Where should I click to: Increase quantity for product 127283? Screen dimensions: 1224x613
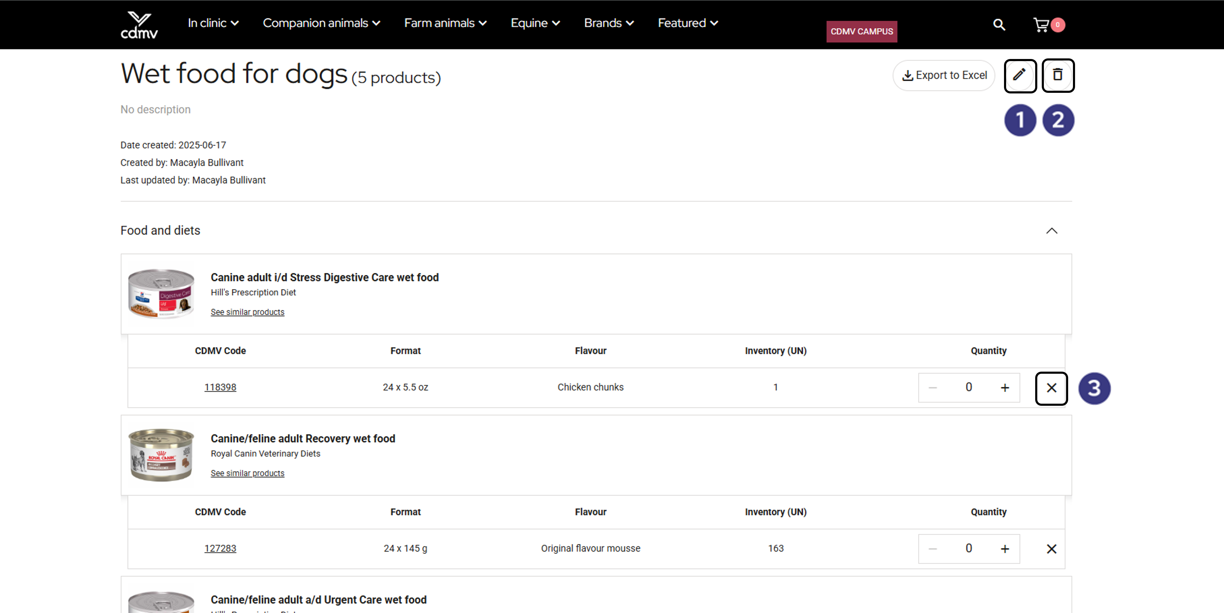point(1005,549)
